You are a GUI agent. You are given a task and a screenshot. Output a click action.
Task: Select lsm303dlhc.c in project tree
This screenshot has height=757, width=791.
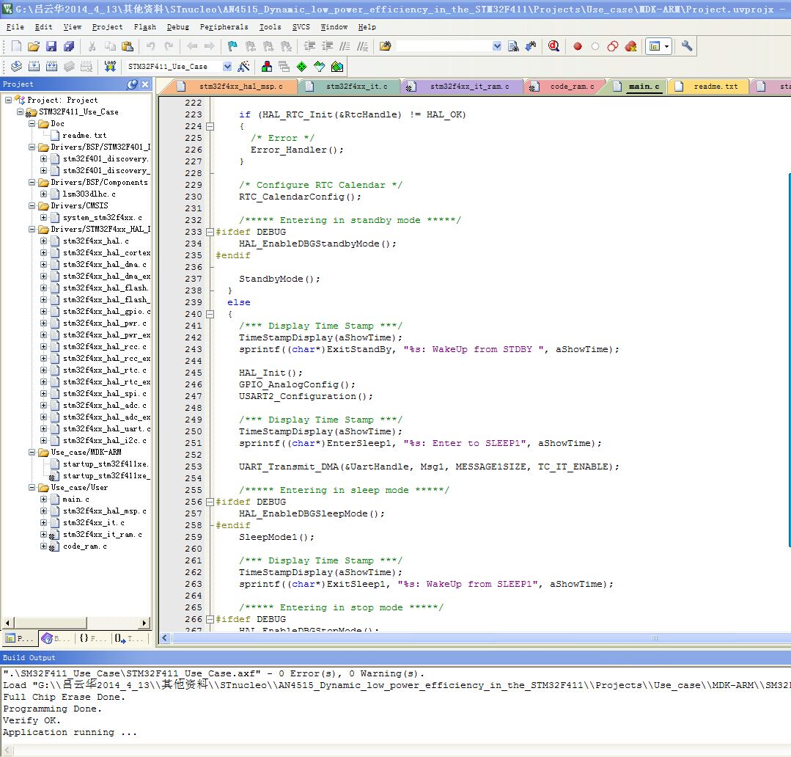click(x=89, y=194)
